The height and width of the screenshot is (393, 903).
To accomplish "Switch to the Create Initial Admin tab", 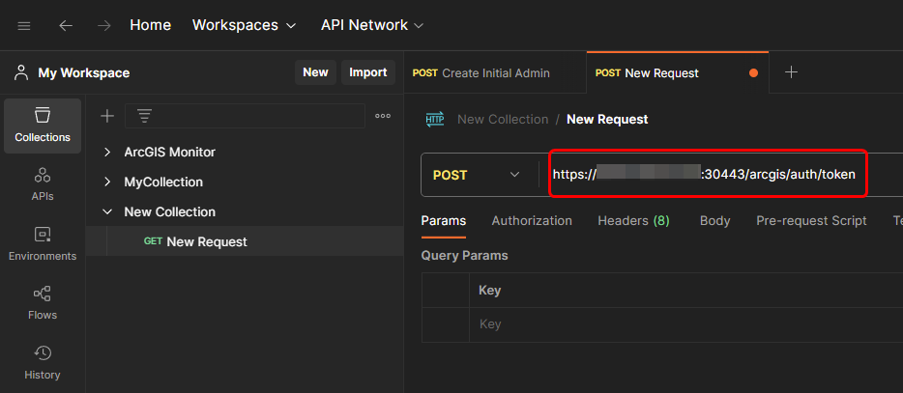I will click(x=481, y=72).
